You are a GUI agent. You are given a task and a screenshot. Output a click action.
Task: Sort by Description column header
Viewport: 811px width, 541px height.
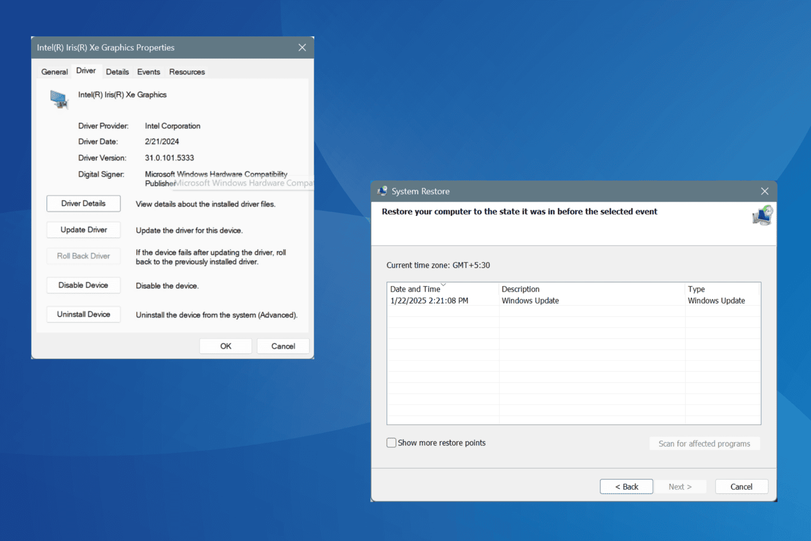pyautogui.click(x=592, y=289)
